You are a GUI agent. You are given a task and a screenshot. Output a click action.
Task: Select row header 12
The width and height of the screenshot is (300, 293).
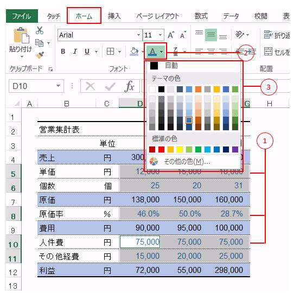pos(13,272)
